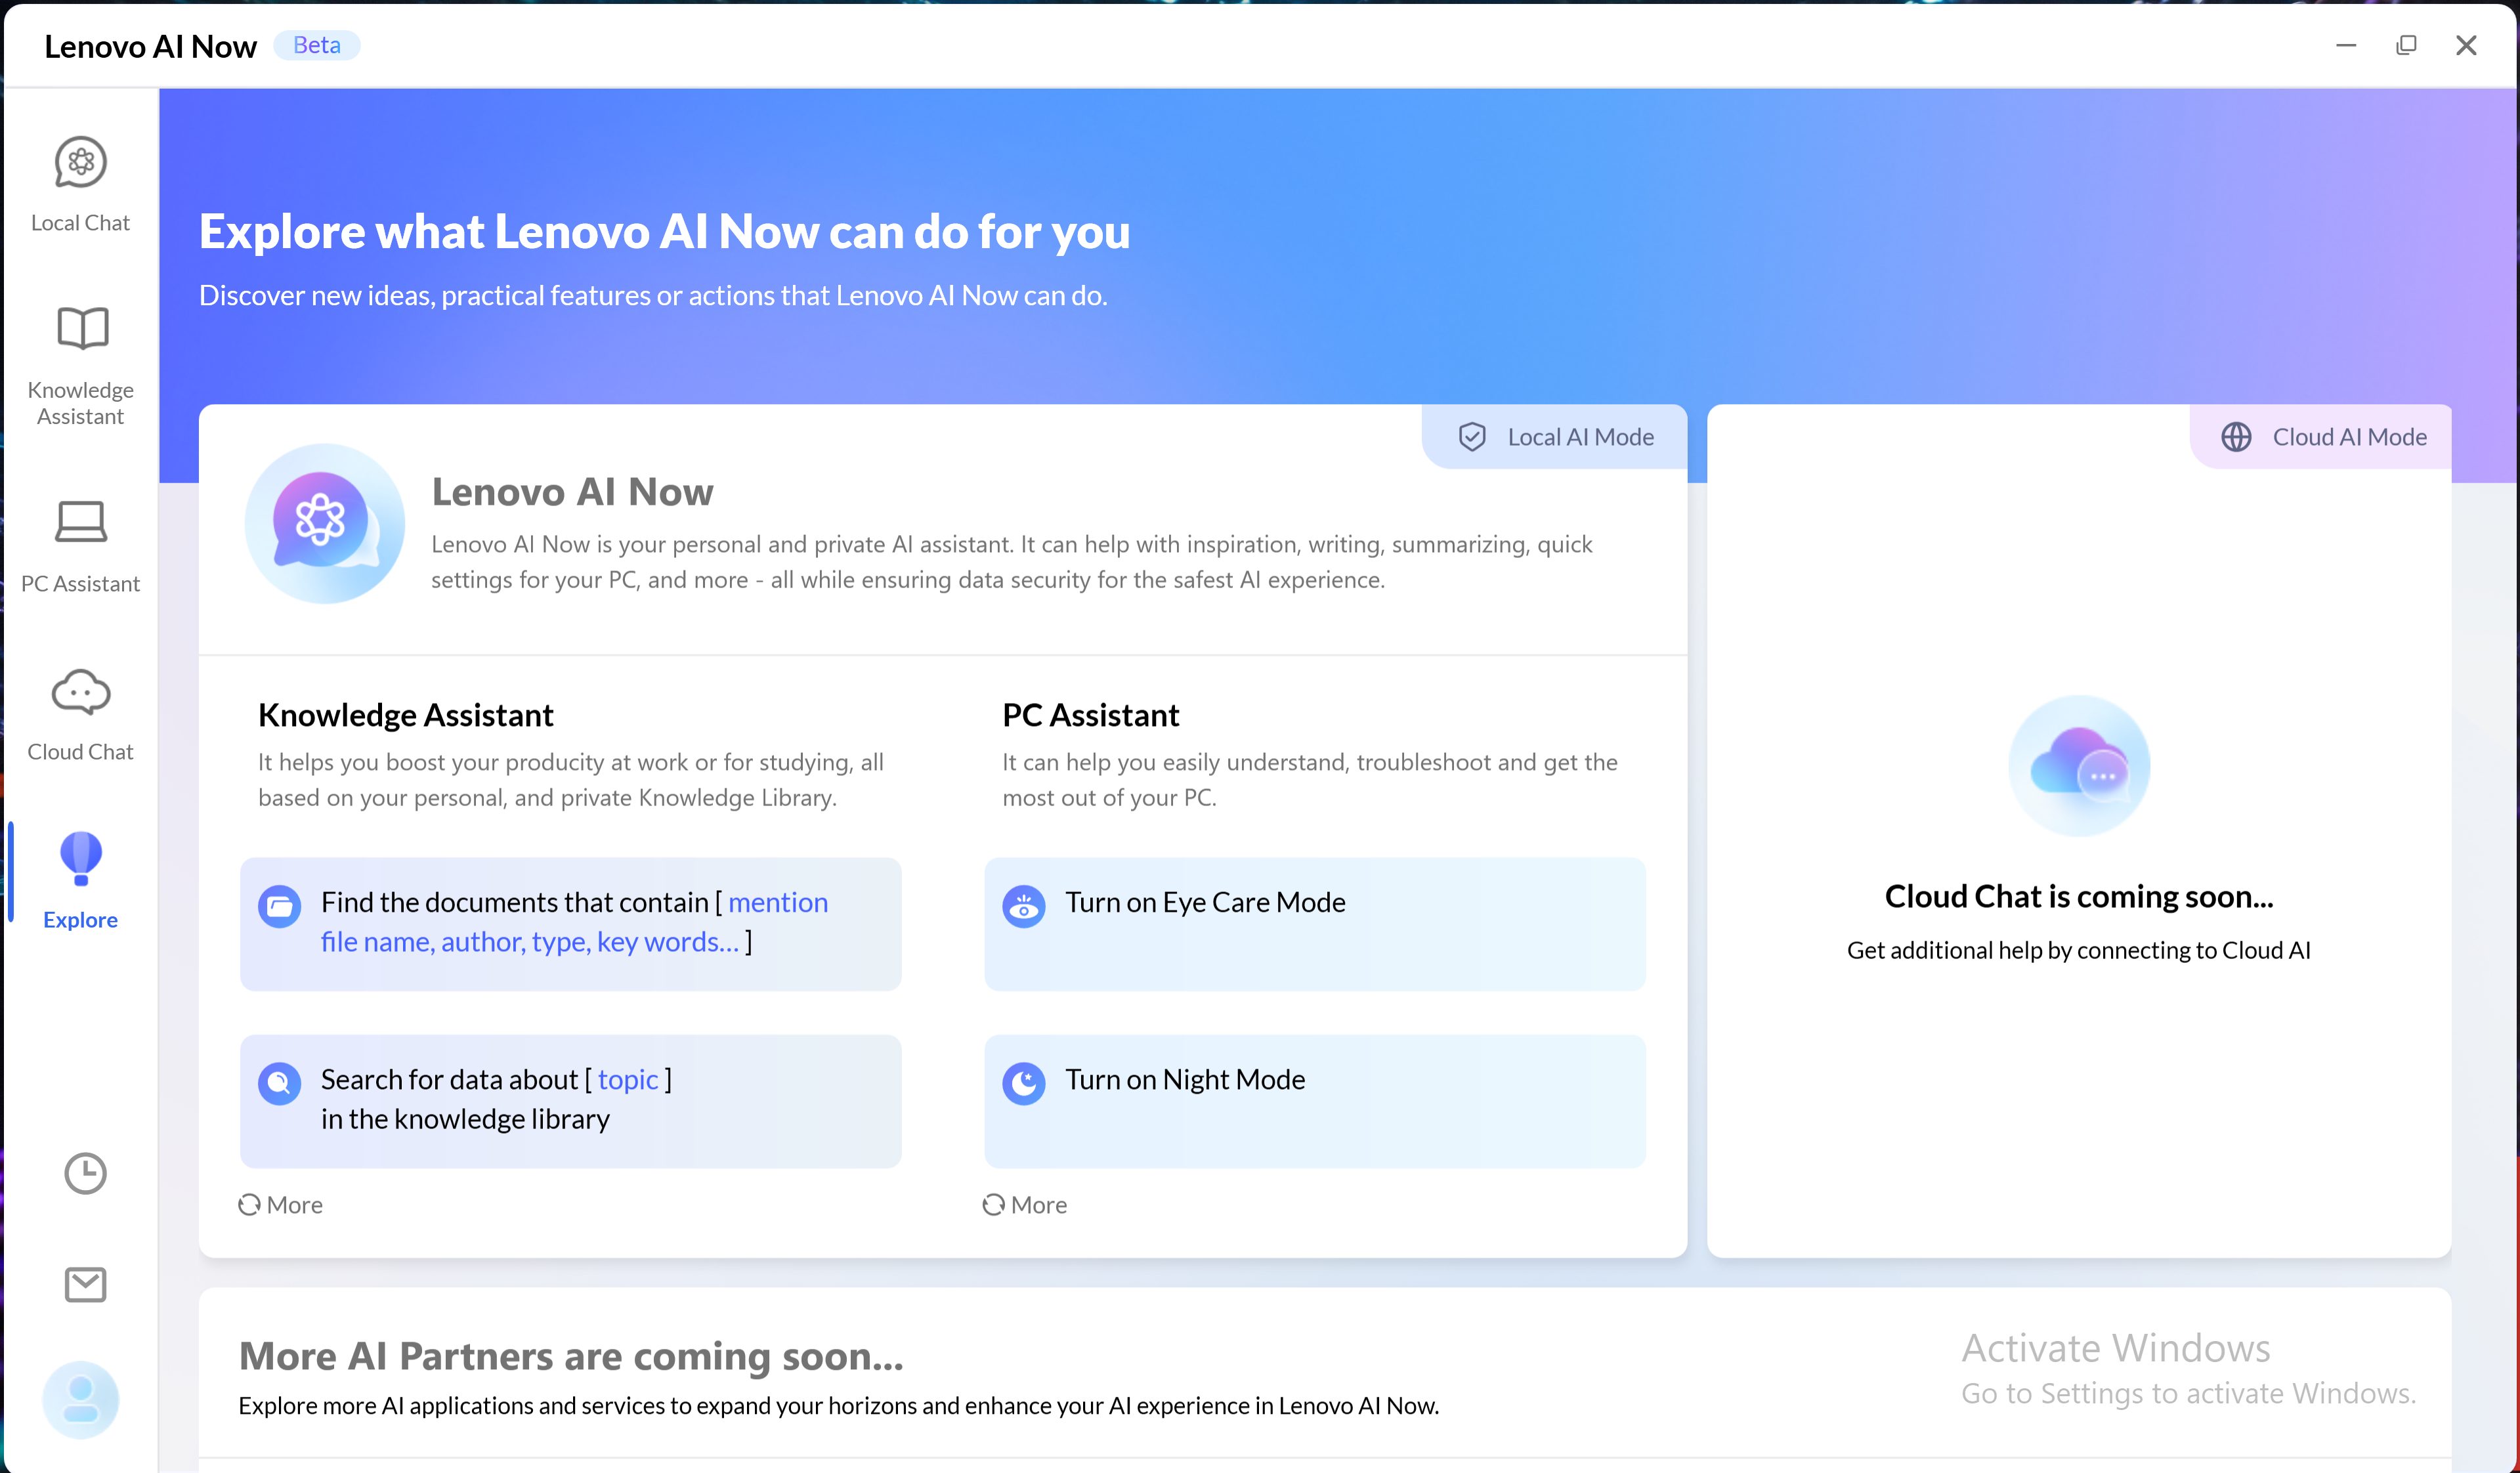The width and height of the screenshot is (2520, 1473).
Task: Open the Local Chat sidebar icon
Action: pyautogui.click(x=80, y=163)
